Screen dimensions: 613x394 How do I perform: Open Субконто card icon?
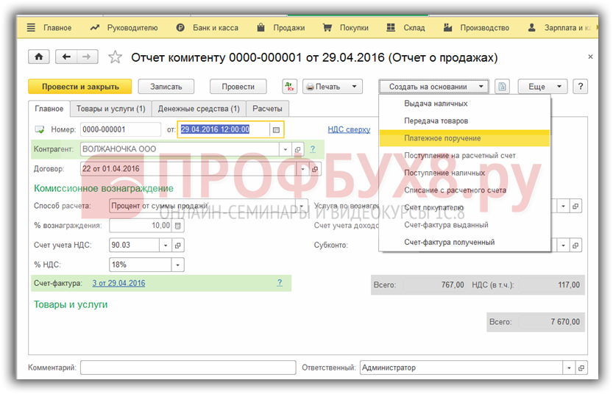(575, 246)
